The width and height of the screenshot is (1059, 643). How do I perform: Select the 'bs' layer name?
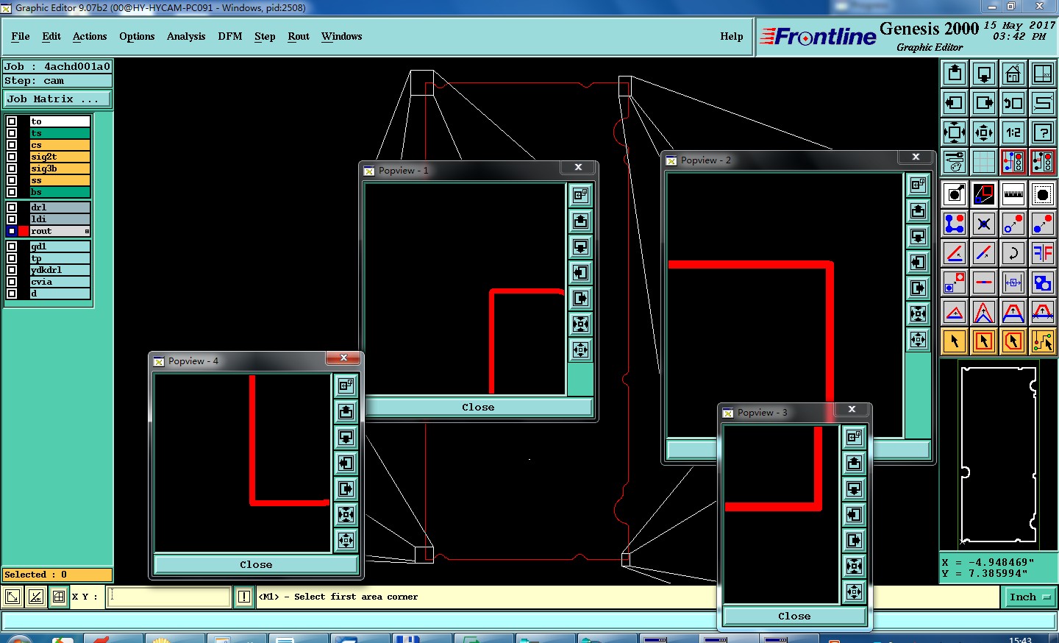tap(60, 192)
